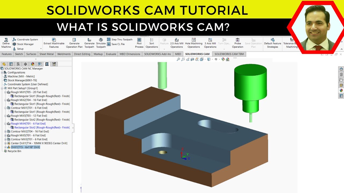Image resolution: width=344 pixels, height=193 pixels.
Task: Open the PropertyManager panel tab icon
Action: point(11,64)
